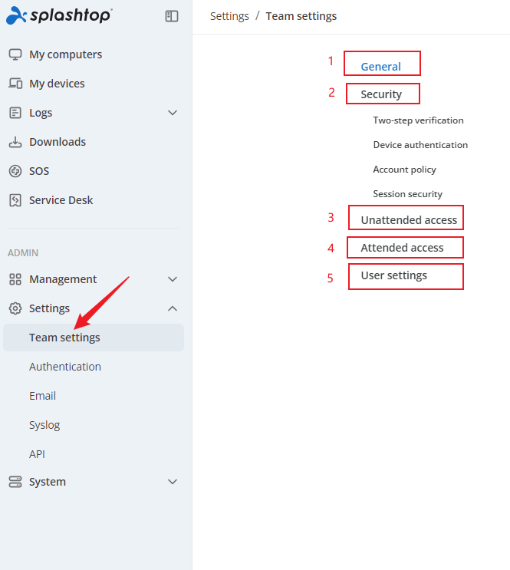The height and width of the screenshot is (570, 510).
Task: Open the Syslog settings page
Action: (44, 425)
